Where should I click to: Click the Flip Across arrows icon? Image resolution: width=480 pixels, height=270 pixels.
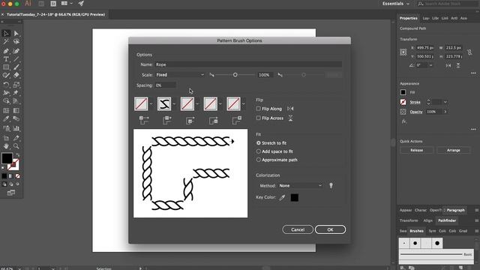[290, 118]
